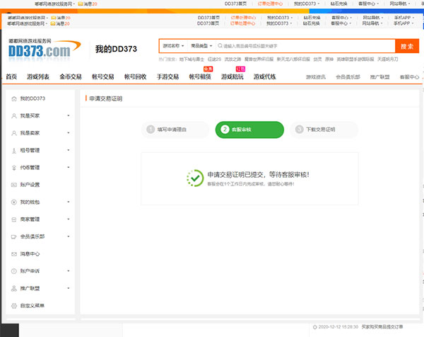Click the 我是买家 person icon in sidebar
This screenshot has width=424, height=337.
14,115
